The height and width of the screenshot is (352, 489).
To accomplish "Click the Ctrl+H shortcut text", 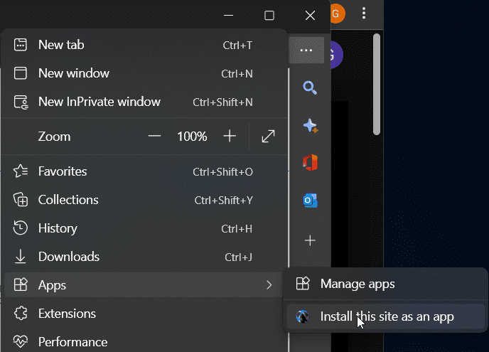I will 237,229.
